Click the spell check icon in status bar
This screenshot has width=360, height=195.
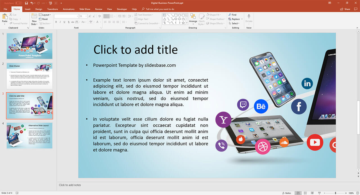pos(17,193)
